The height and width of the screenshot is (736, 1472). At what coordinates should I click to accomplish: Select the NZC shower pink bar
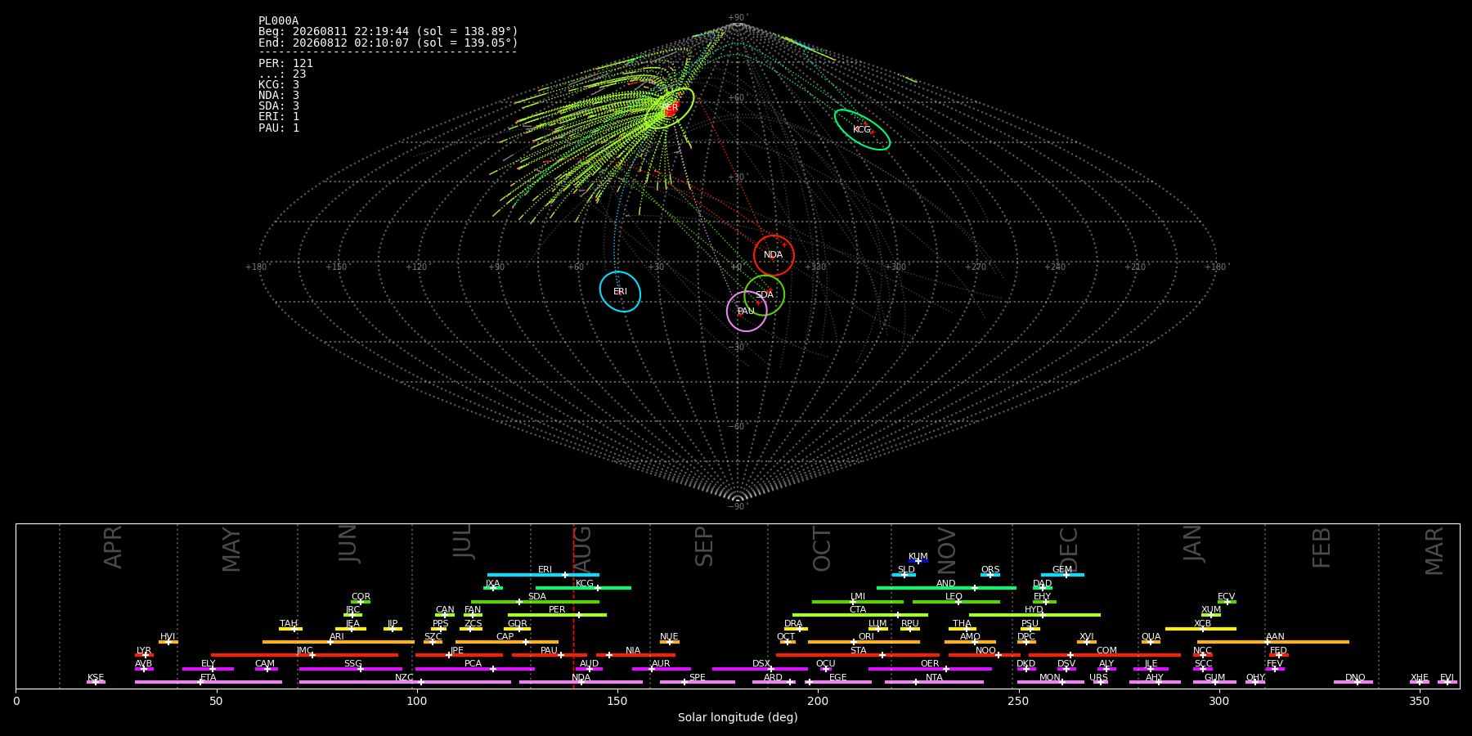[x=405, y=682]
